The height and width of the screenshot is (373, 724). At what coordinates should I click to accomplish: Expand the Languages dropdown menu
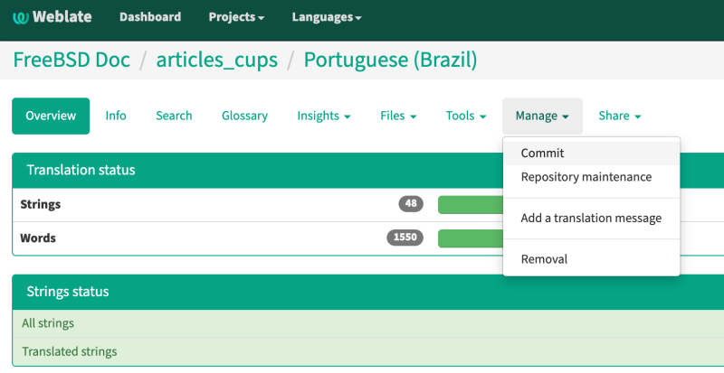pyautogui.click(x=327, y=17)
